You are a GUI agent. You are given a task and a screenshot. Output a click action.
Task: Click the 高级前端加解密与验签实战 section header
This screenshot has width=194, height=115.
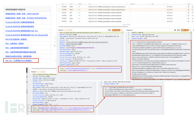pos(15,10)
